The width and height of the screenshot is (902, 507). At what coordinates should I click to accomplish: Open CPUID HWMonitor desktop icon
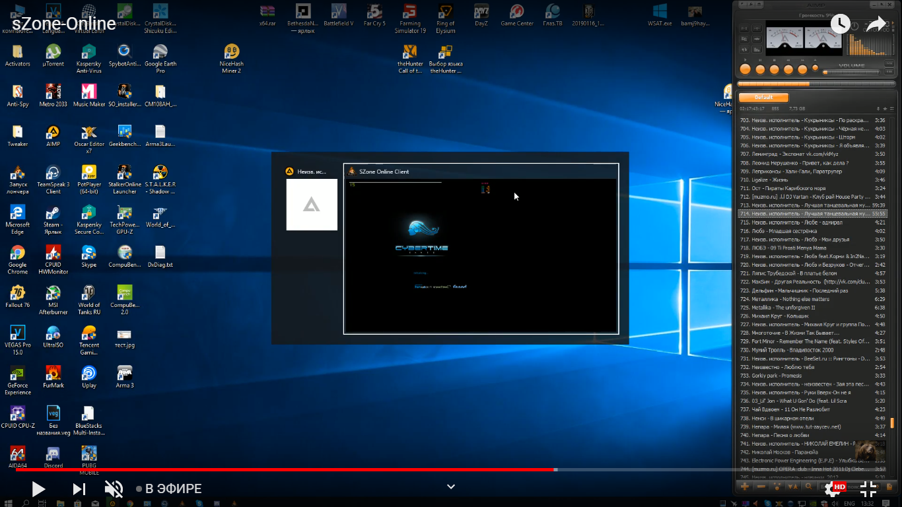[x=53, y=260]
